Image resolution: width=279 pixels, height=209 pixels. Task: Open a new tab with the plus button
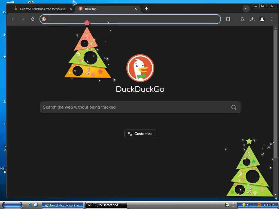tap(146, 9)
